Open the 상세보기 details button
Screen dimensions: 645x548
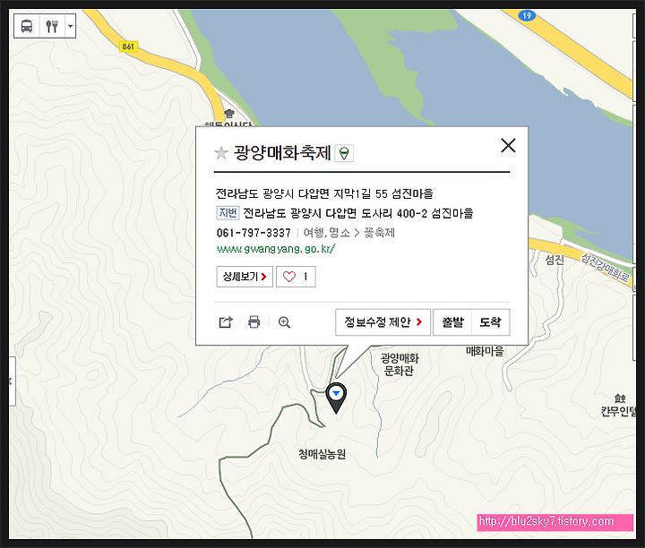(x=245, y=277)
